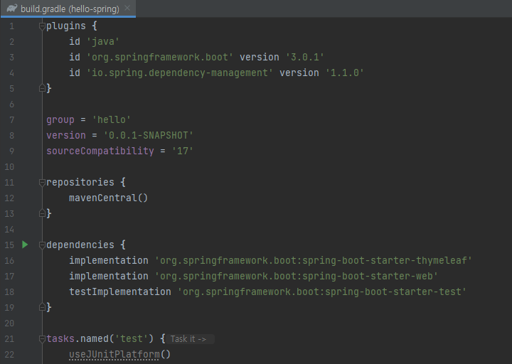Click the implementation keyword on line 17
The height and width of the screenshot is (364, 512).
click(x=108, y=276)
